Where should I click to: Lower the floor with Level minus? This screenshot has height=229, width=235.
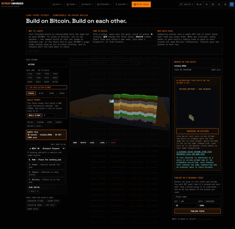tap(93, 143)
